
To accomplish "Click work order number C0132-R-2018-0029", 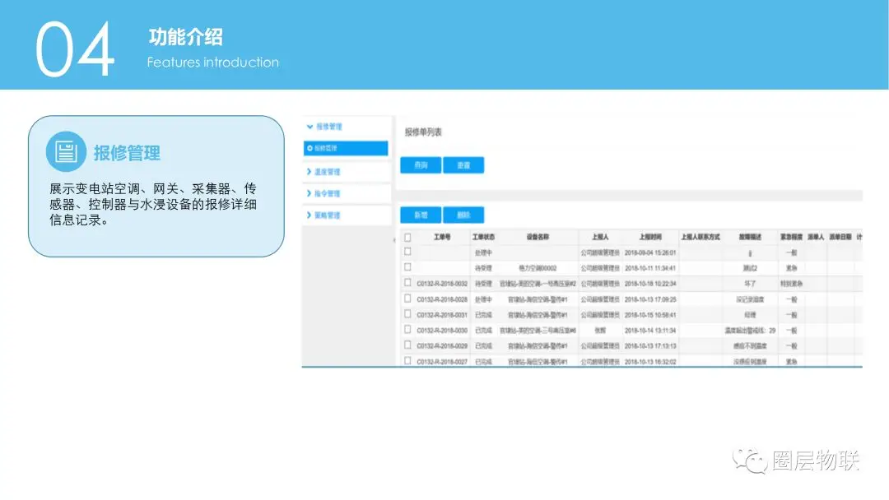I will click(442, 346).
